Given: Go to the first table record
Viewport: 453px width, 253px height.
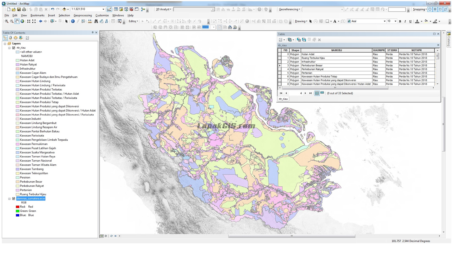Looking at the screenshot, I should coord(281,93).
